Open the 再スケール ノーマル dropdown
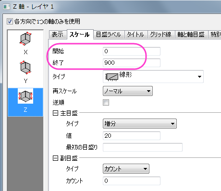The width and height of the screenshot is (221, 191). coord(128,91)
